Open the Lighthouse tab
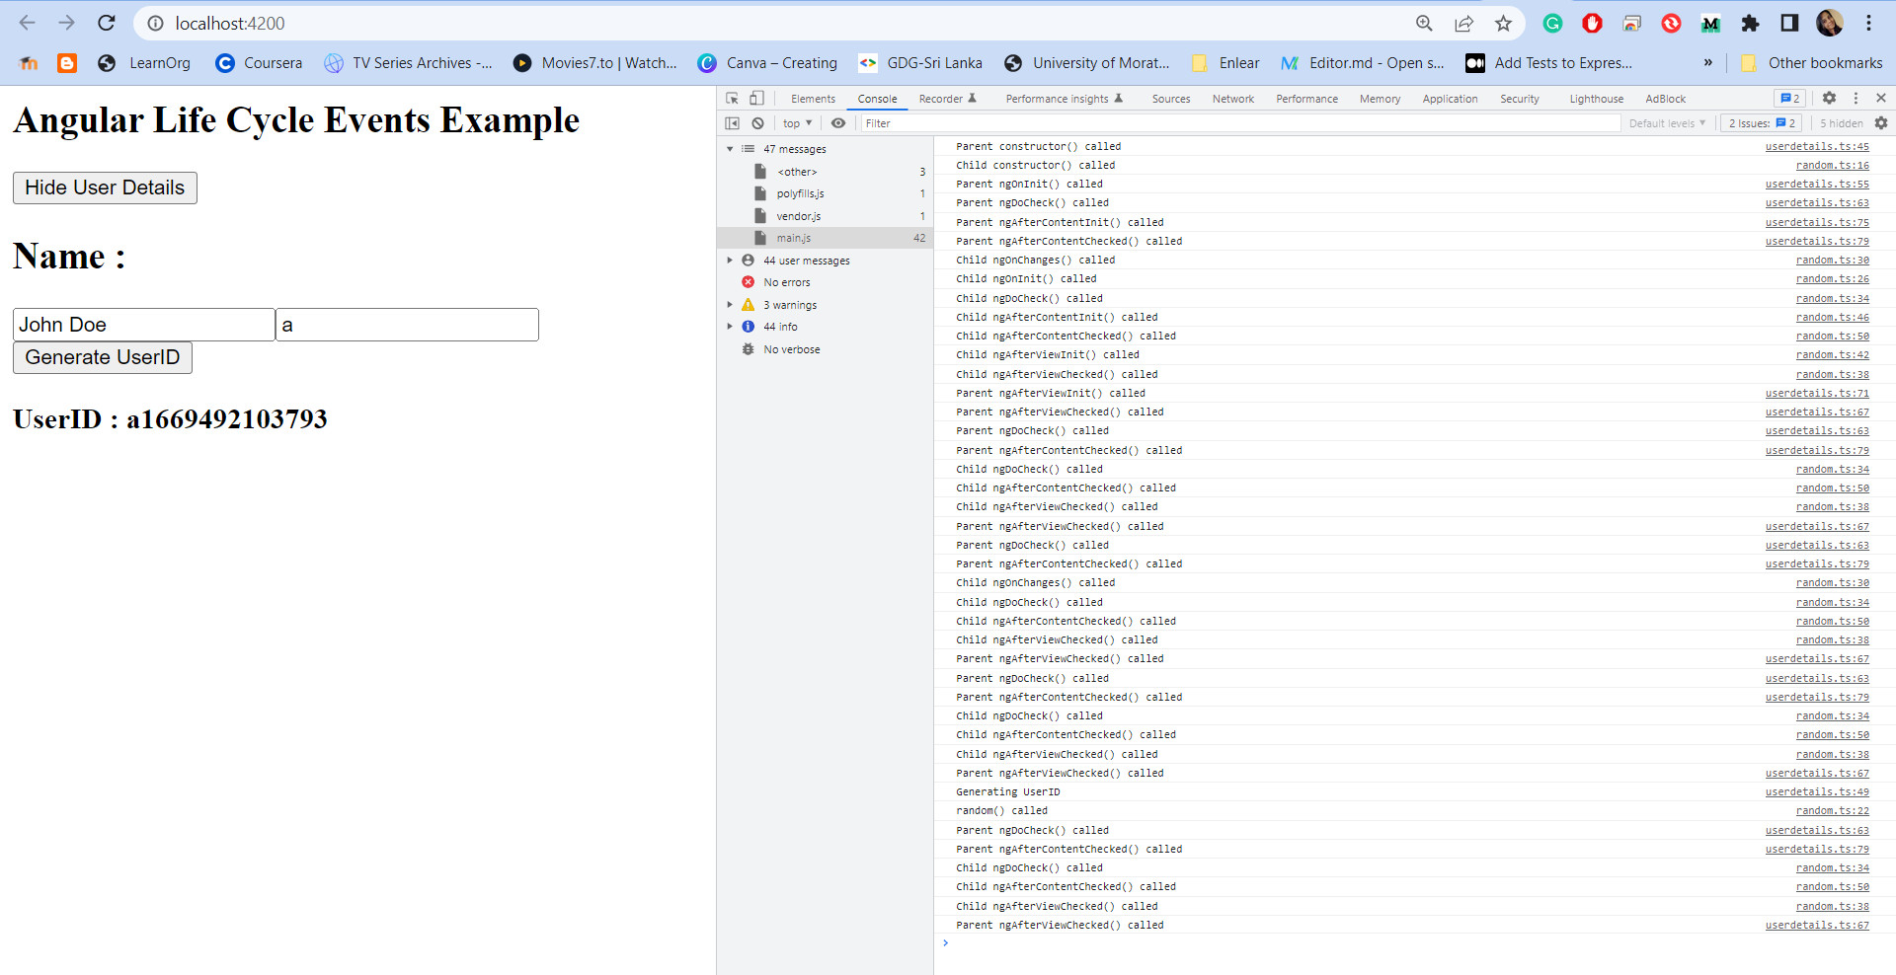This screenshot has height=975, width=1896. (1597, 99)
